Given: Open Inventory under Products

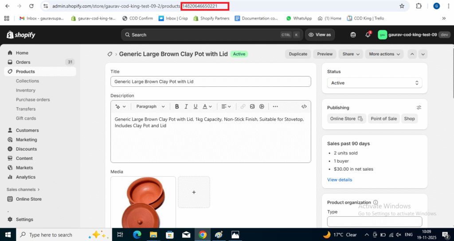Looking at the screenshot, I should click(x=26, y=90).
